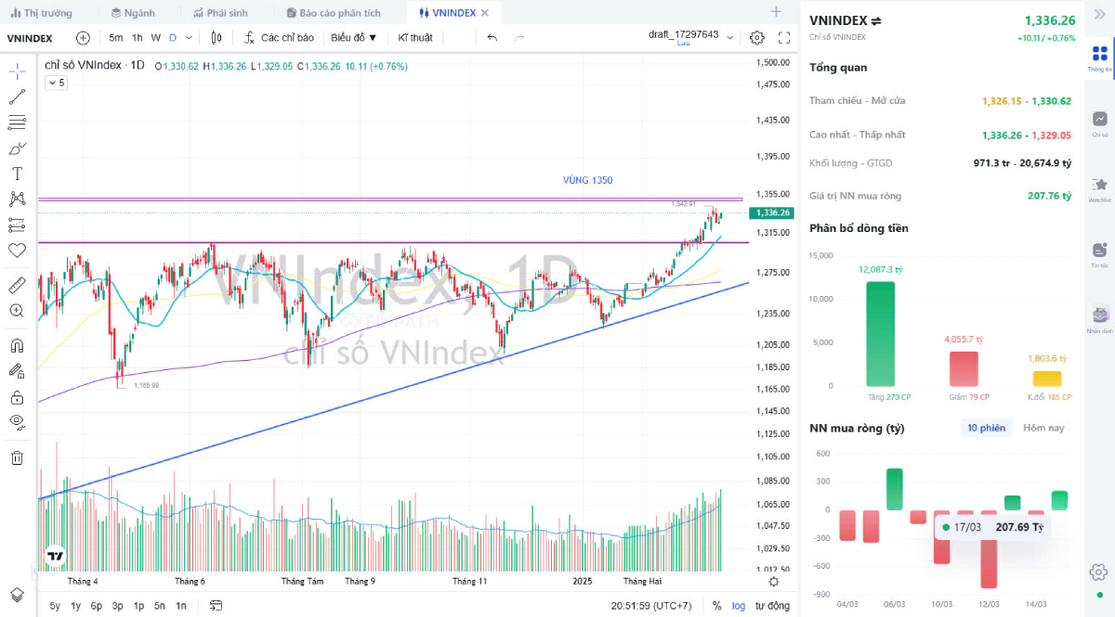
Task: Undo the last chart action
Action: tap(492, 38)
